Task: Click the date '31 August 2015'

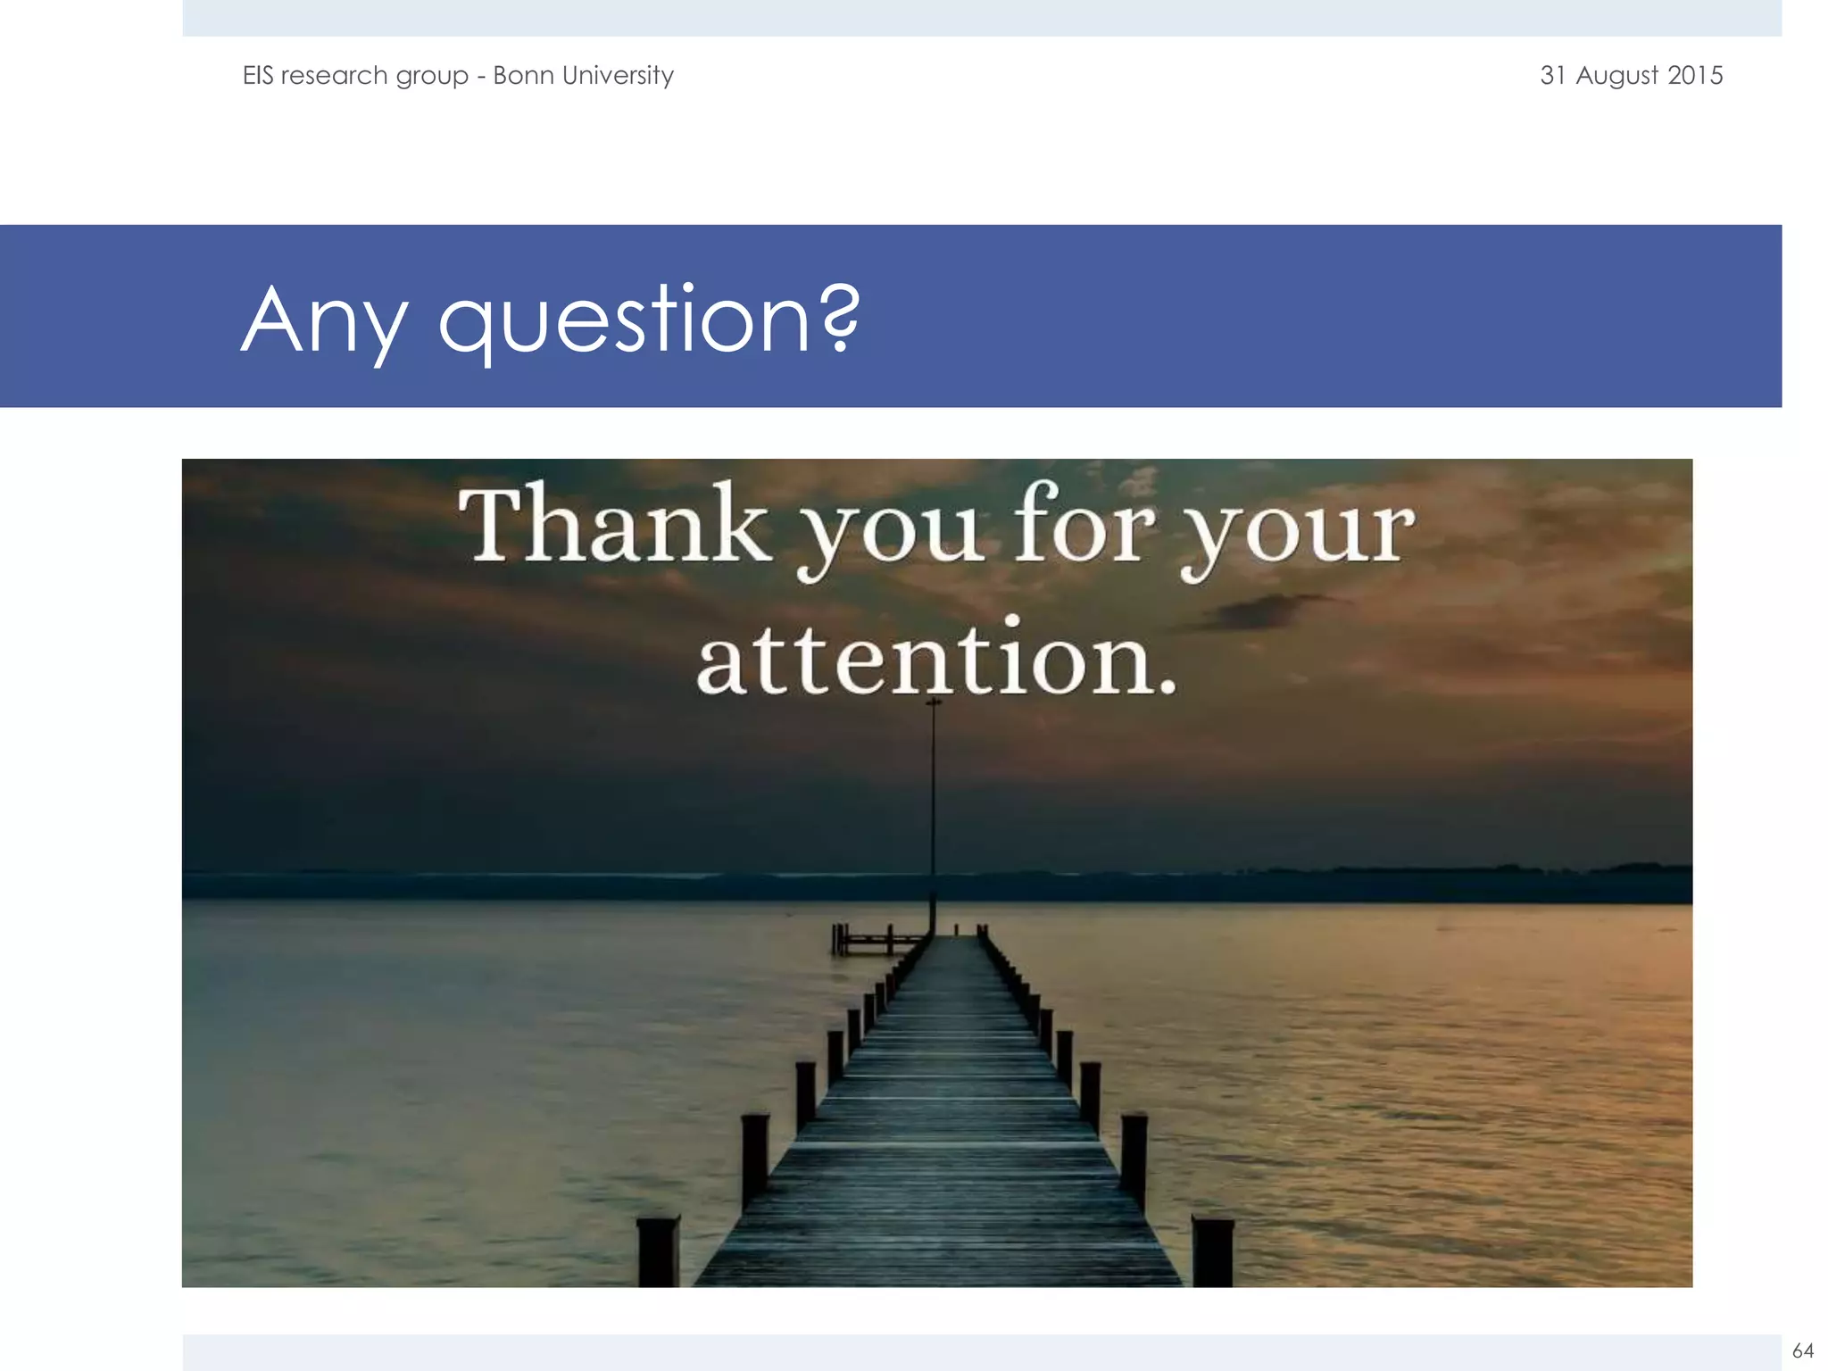Action: 1631,76
